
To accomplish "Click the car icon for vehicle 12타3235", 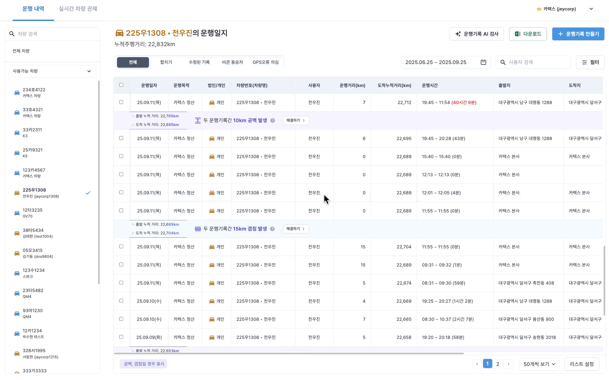I will pyautogui.click(x=17, y=213).
